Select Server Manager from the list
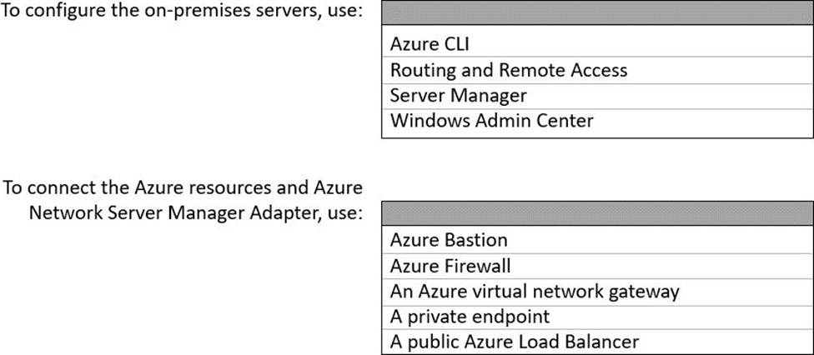Image resolution: width=814 pixels, height=355 pixels. coord(458,95)
